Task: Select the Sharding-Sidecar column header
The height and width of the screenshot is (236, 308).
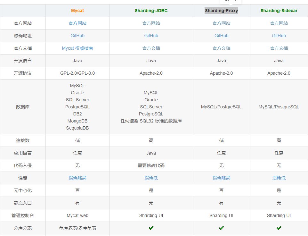Action: click(x=279, y=11)
